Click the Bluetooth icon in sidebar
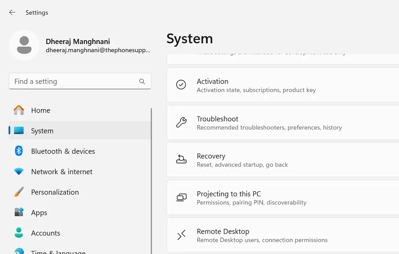 tap(19, 151)
